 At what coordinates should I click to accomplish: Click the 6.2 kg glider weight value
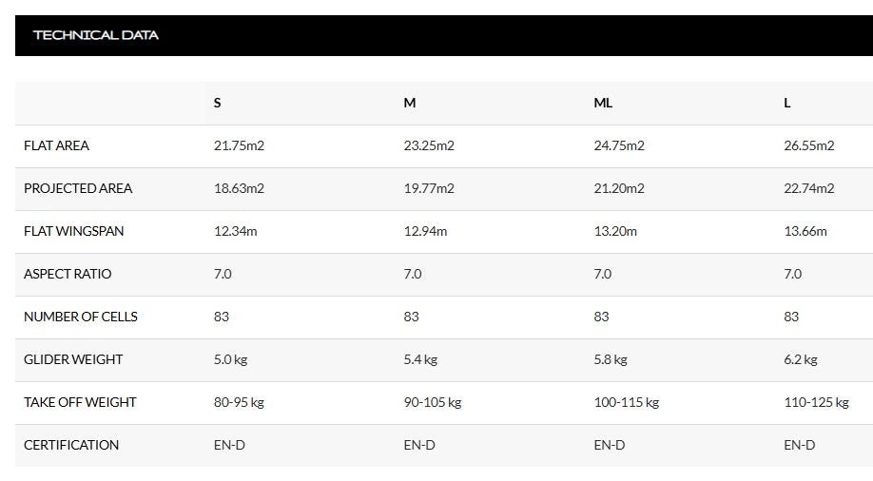[x=801, y=359]
